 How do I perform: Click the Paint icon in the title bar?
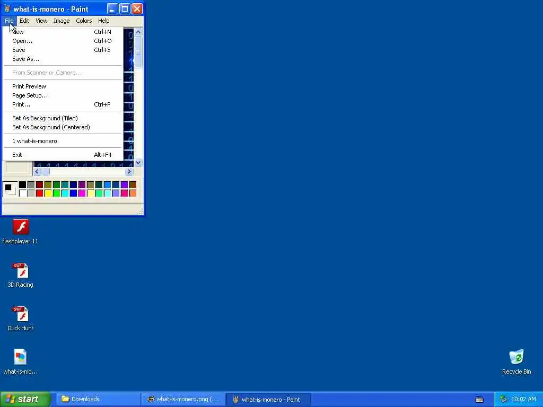click(x=7, y=8)
